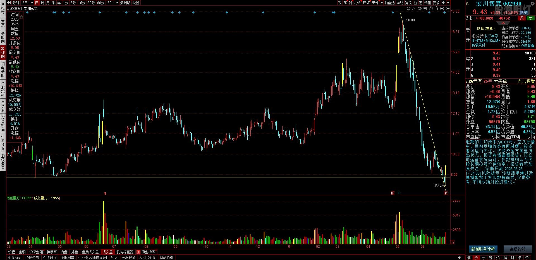Select the 季 quarterly period
Screen dimensions: 536x260
(54, 3)
